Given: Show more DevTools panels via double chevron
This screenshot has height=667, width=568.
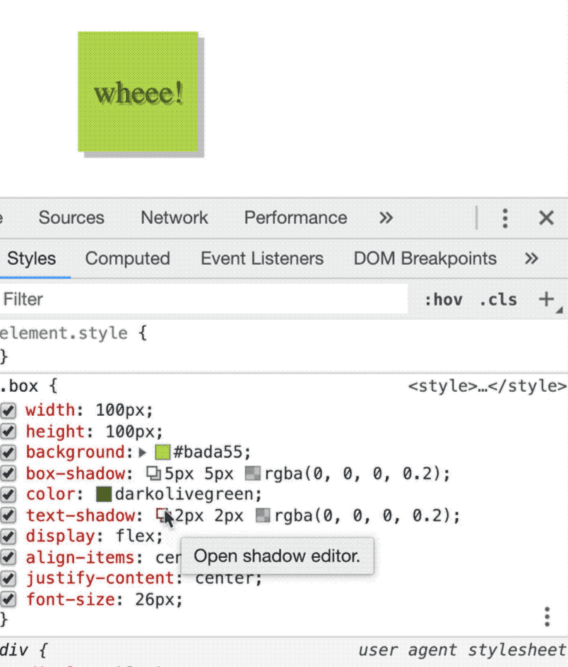Looking at the screenshot, I should pyautogui.click(x=386, y=218).
